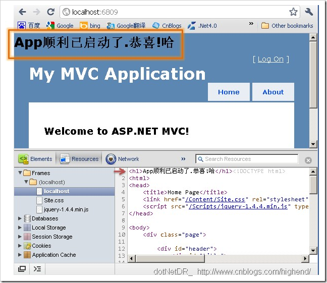Open the About menu tab

pos(273,92)
